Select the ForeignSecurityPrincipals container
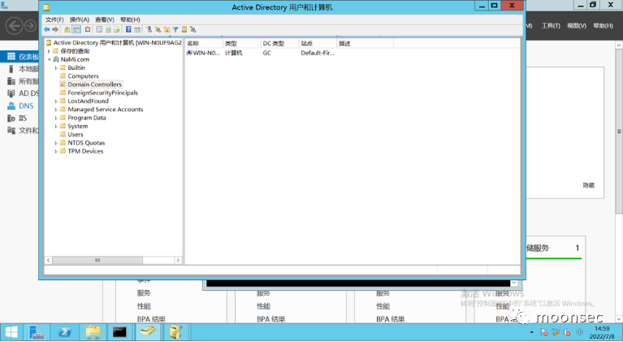The height and width of the screenshot is (342, 623). tap(102, 93)
